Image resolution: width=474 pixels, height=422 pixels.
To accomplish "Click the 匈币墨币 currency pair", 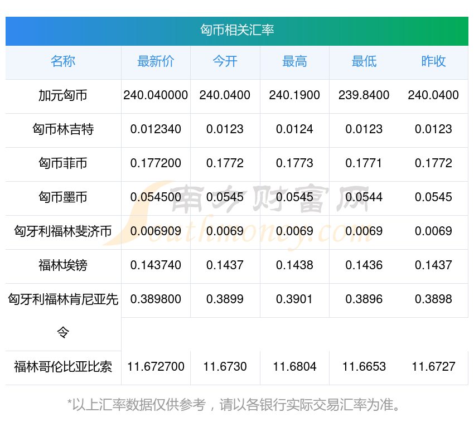I will coord(63,198).
